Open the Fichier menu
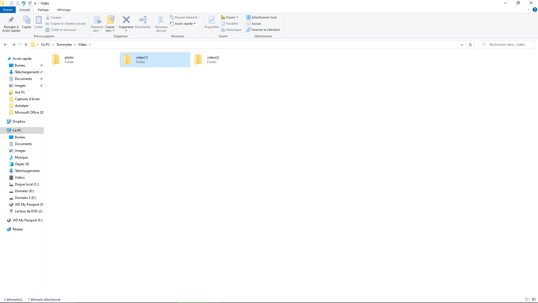Screen dimensions: 538x303 [x=8, y=10]
